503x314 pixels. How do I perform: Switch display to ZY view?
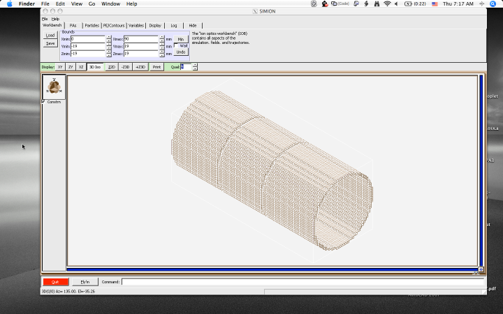(x=71, y=67)
